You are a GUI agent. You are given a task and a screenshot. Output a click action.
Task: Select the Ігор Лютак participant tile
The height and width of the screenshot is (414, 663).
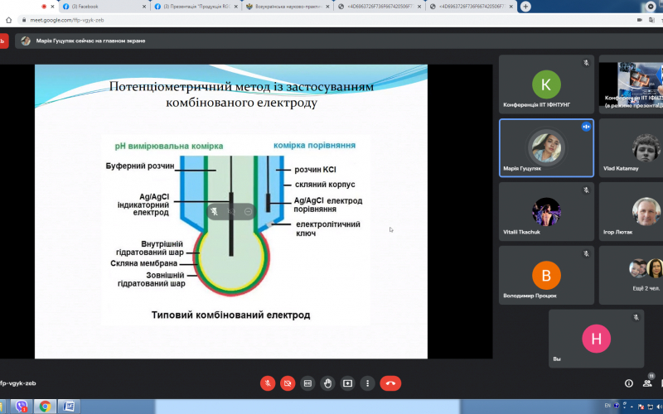631,212
